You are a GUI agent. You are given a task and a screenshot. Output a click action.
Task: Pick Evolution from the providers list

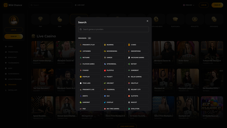click(138, 109)
